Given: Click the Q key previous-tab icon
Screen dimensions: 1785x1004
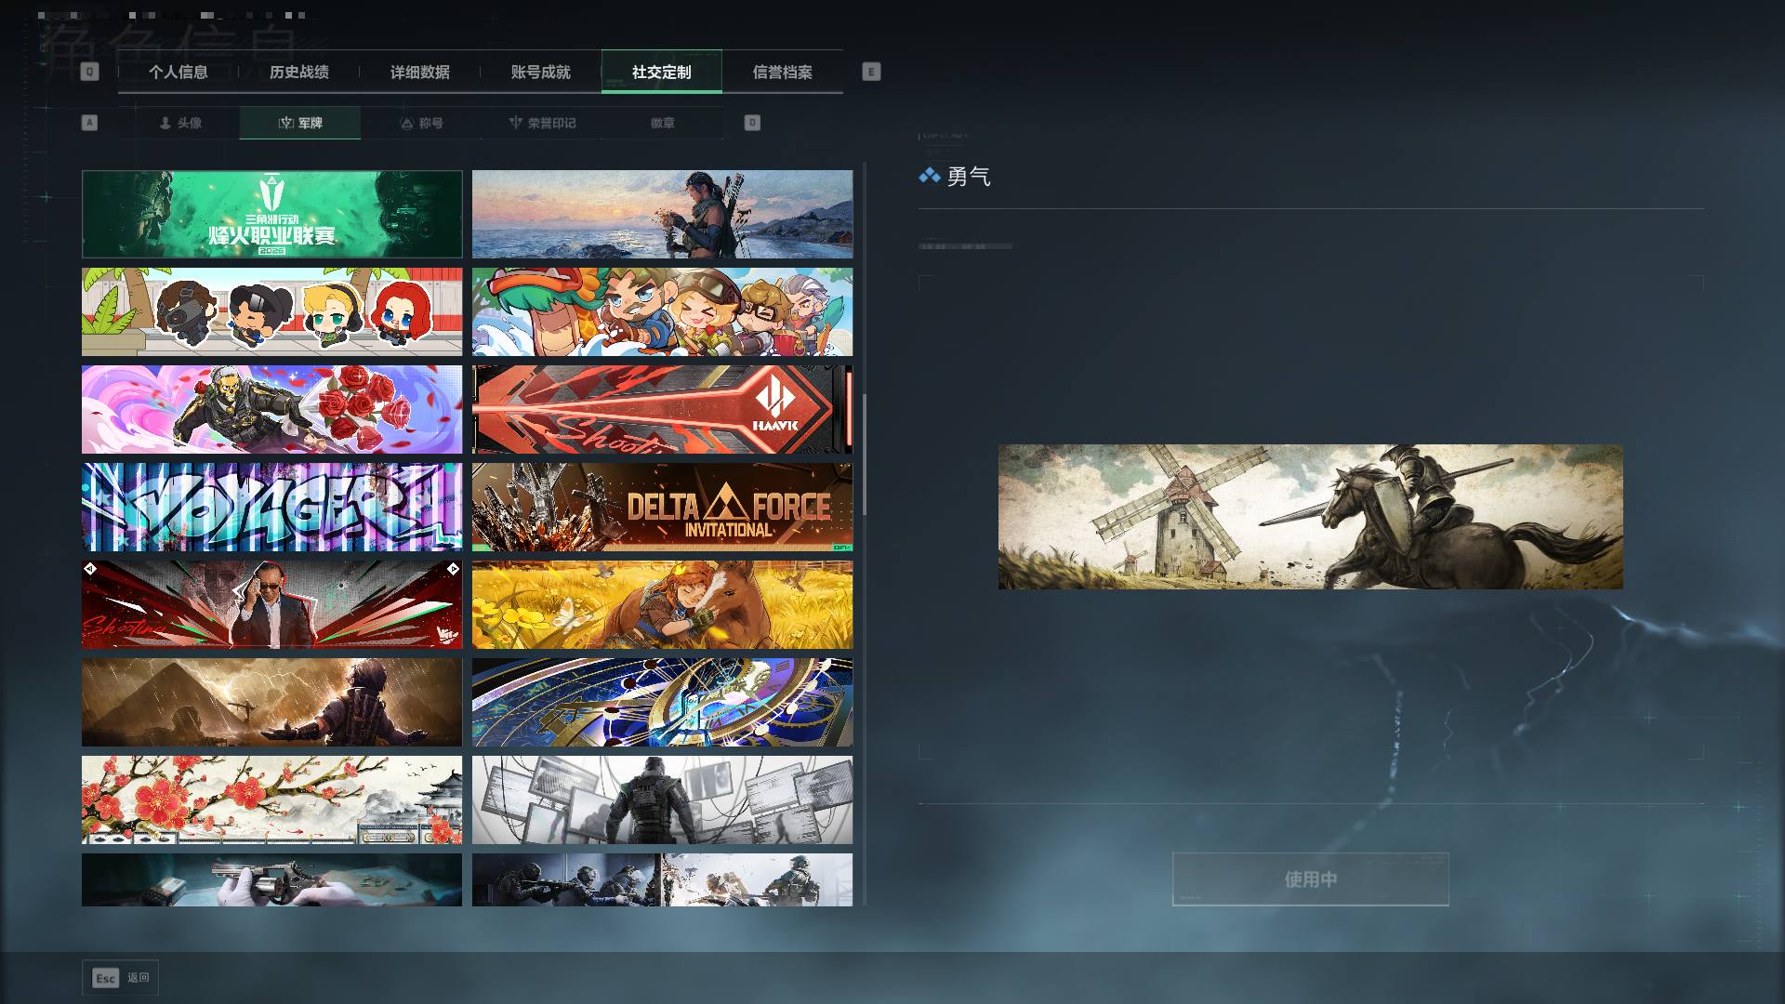Looking at the screenshot, I should tap(89, 72).
